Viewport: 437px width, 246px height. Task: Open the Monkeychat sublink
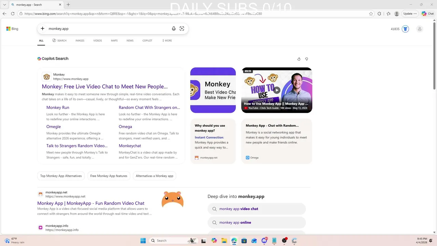pos(130,146)
